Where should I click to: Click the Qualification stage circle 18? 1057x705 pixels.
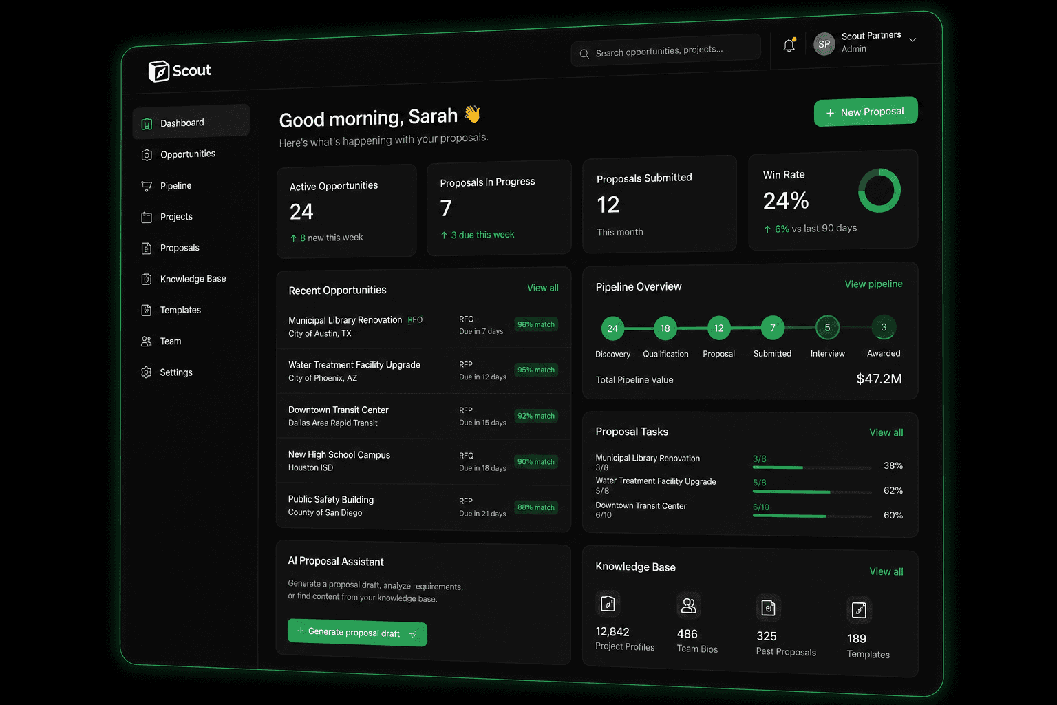pyautogui.click(x=665, y=328)
